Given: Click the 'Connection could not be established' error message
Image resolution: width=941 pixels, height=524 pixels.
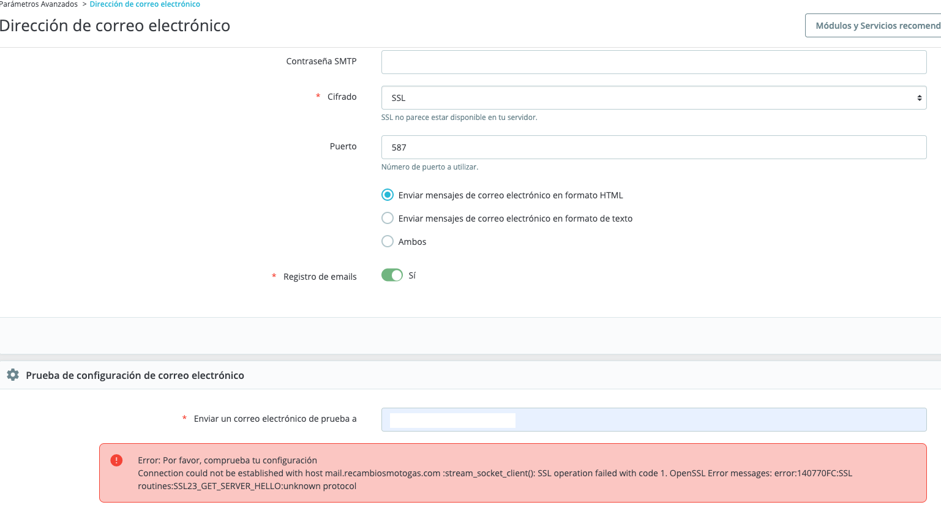Looking at the screenshot, I should (495, 479).
